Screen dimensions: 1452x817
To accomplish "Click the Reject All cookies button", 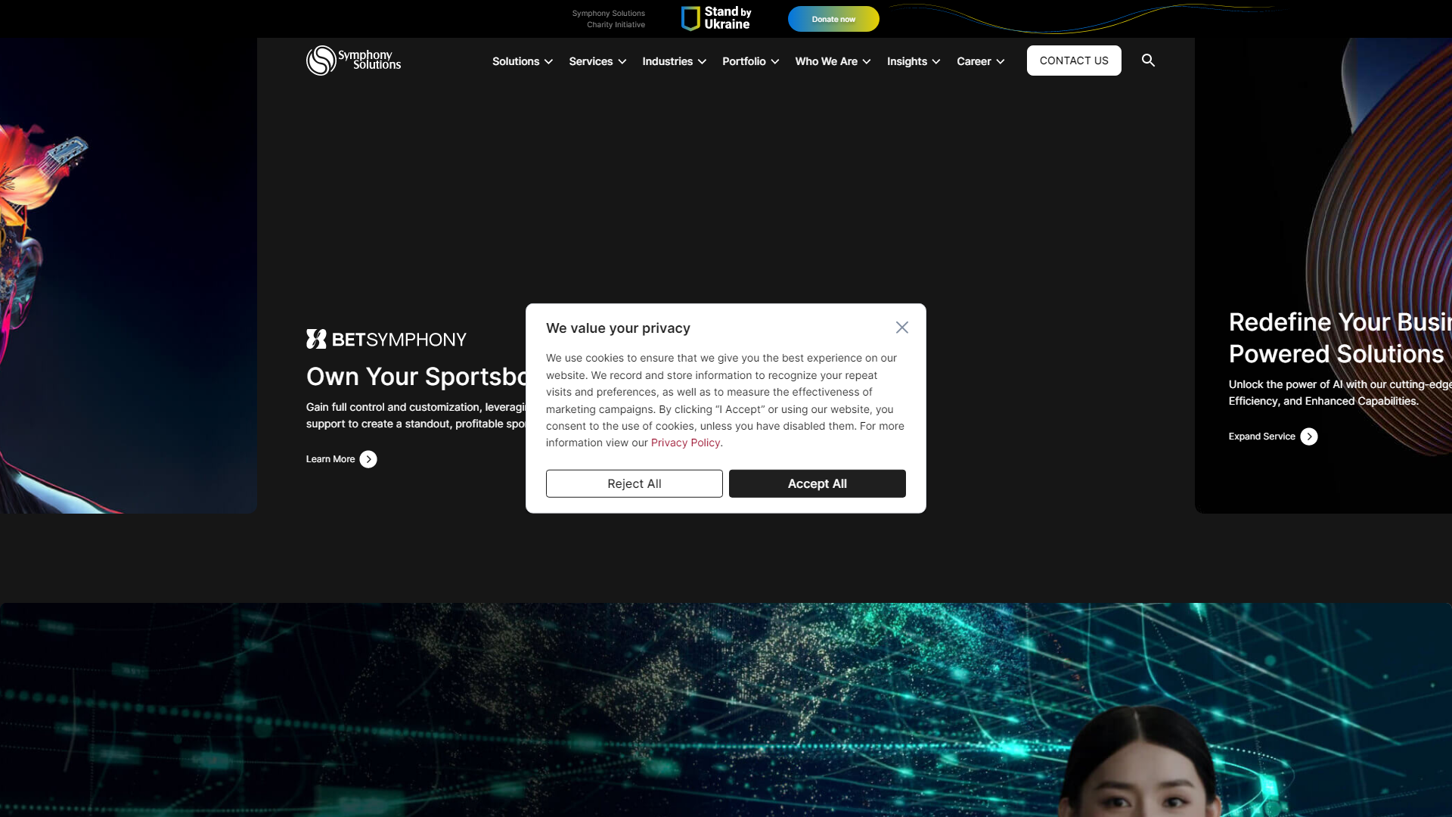I will coord(634,483).
